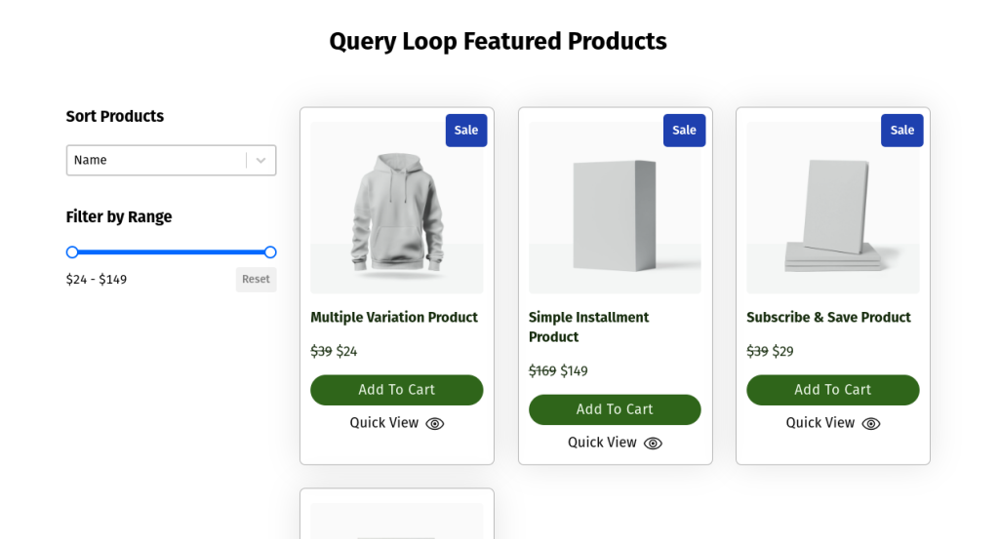Add Subscribe & Save Product to cart

point(832,390)
